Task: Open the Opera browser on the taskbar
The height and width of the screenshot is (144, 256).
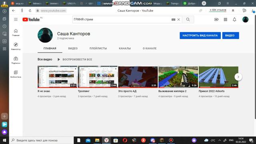Action: [125, 140]
